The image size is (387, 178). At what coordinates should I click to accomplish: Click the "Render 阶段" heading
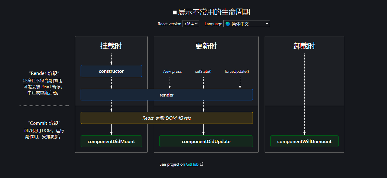44,73
